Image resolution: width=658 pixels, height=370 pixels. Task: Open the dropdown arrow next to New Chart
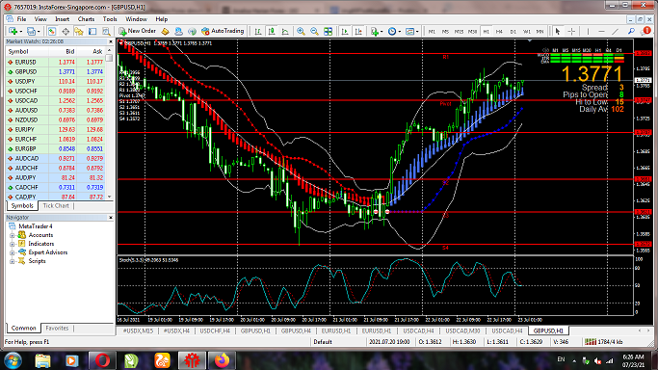[20, 32]
